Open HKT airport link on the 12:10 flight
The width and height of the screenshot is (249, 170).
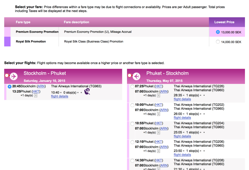159,142
